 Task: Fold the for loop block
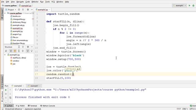point(45,33)
